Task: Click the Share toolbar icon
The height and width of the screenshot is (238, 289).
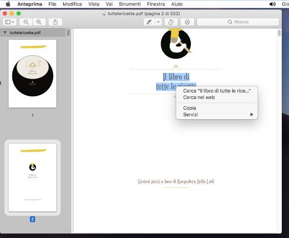Action: 55,22
